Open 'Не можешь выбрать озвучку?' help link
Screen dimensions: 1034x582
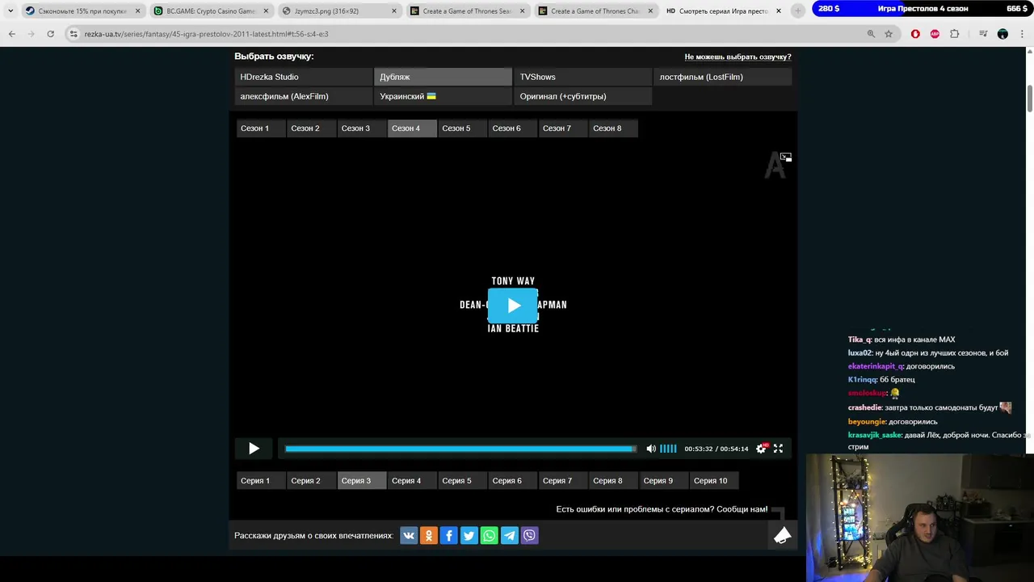(738, 57)
